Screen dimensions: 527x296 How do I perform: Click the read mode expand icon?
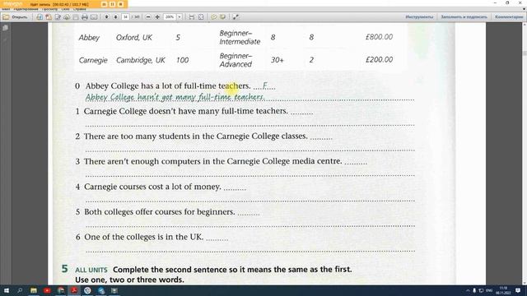[x=236, y=16]
